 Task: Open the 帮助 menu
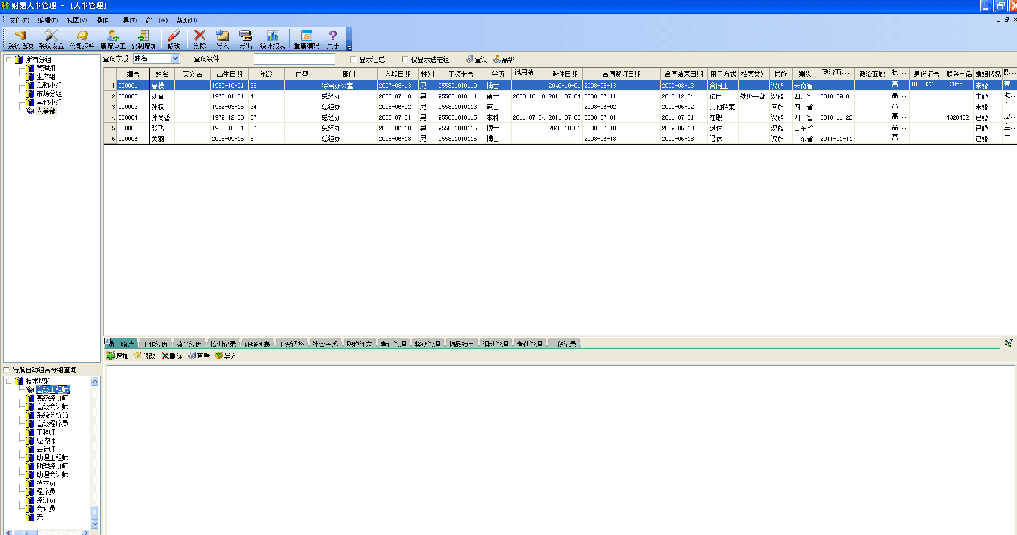186,20
